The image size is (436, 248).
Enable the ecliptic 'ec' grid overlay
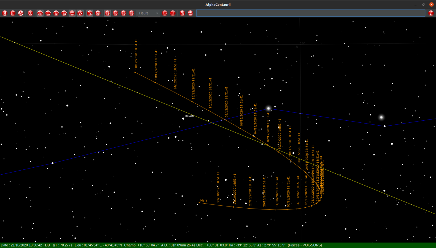(56, 13)
